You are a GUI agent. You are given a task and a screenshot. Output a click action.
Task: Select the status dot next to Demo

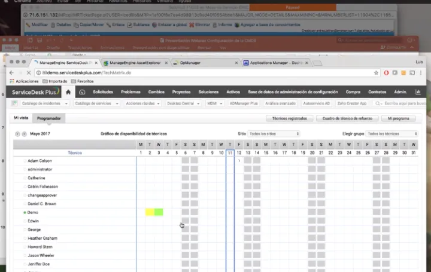tap(25, 212)
